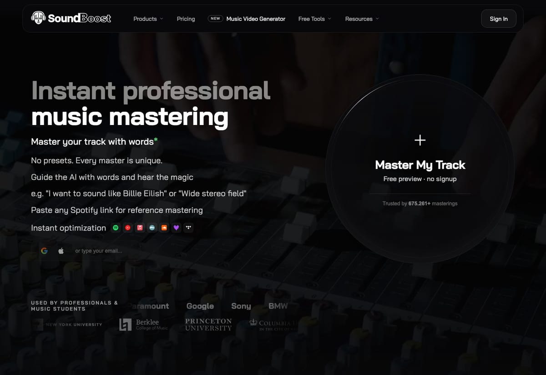Click the Berklee College of Music logo
The width and height of the screenshot is (546, 375).
click(143, 324)
